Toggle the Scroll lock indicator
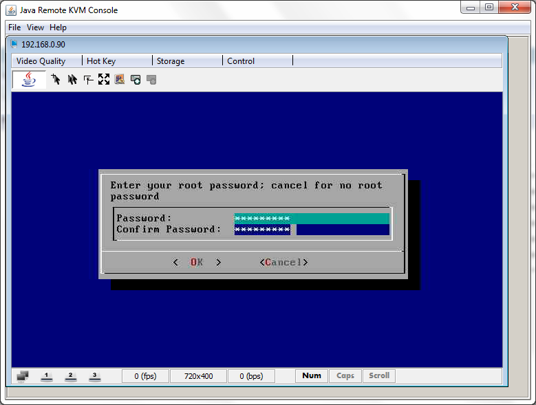This screenshot has height=405, width=536. [x=379, y=376]
